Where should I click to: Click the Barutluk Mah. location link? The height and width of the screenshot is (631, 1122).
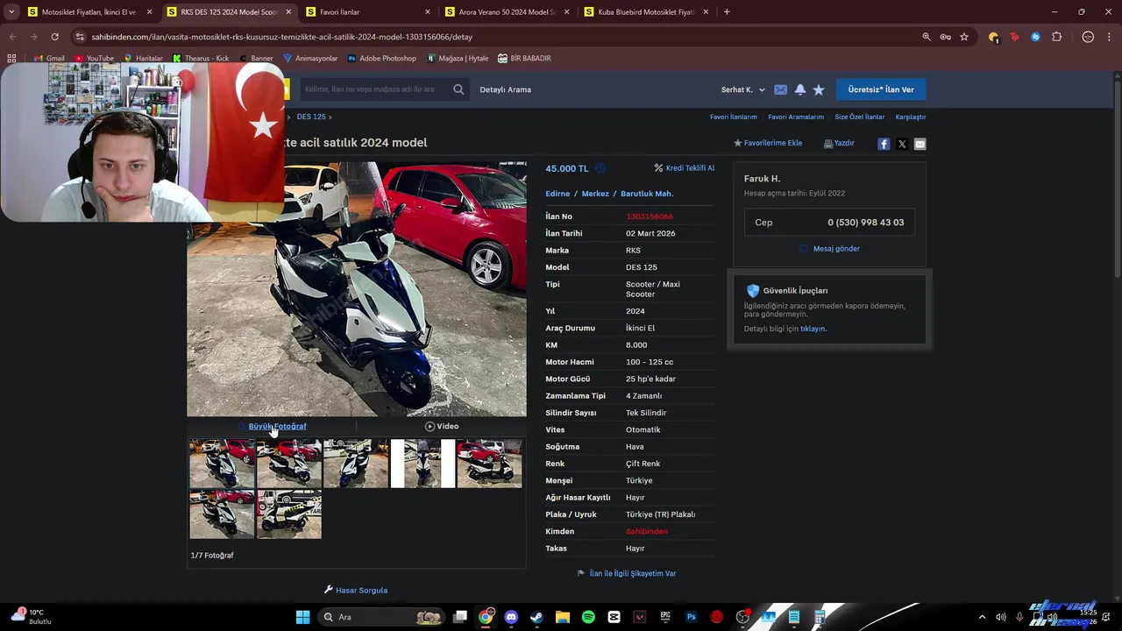pos(647,194)
